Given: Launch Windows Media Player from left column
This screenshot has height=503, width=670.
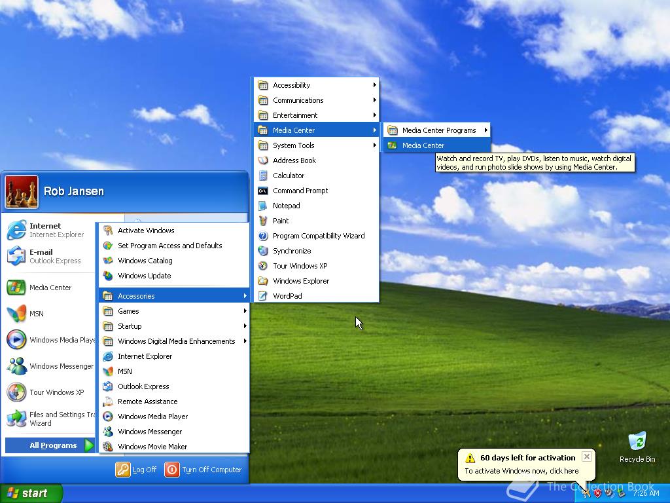Looking at the screenshot, I should click(x=50, y=340).
